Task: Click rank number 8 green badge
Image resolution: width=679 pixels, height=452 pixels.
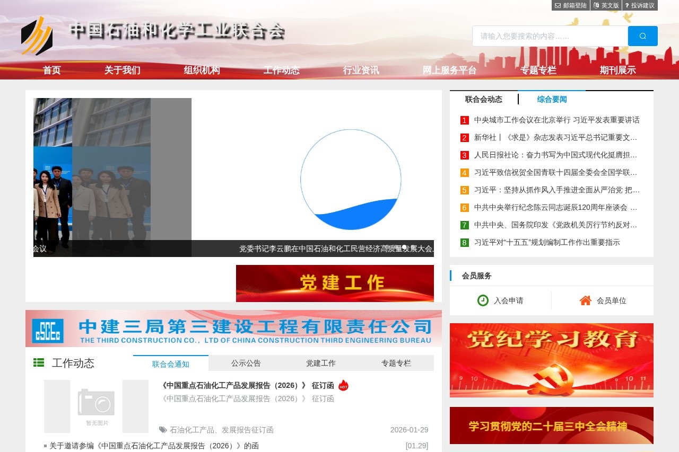Action: pyautogui.click(x=465, y=243)
